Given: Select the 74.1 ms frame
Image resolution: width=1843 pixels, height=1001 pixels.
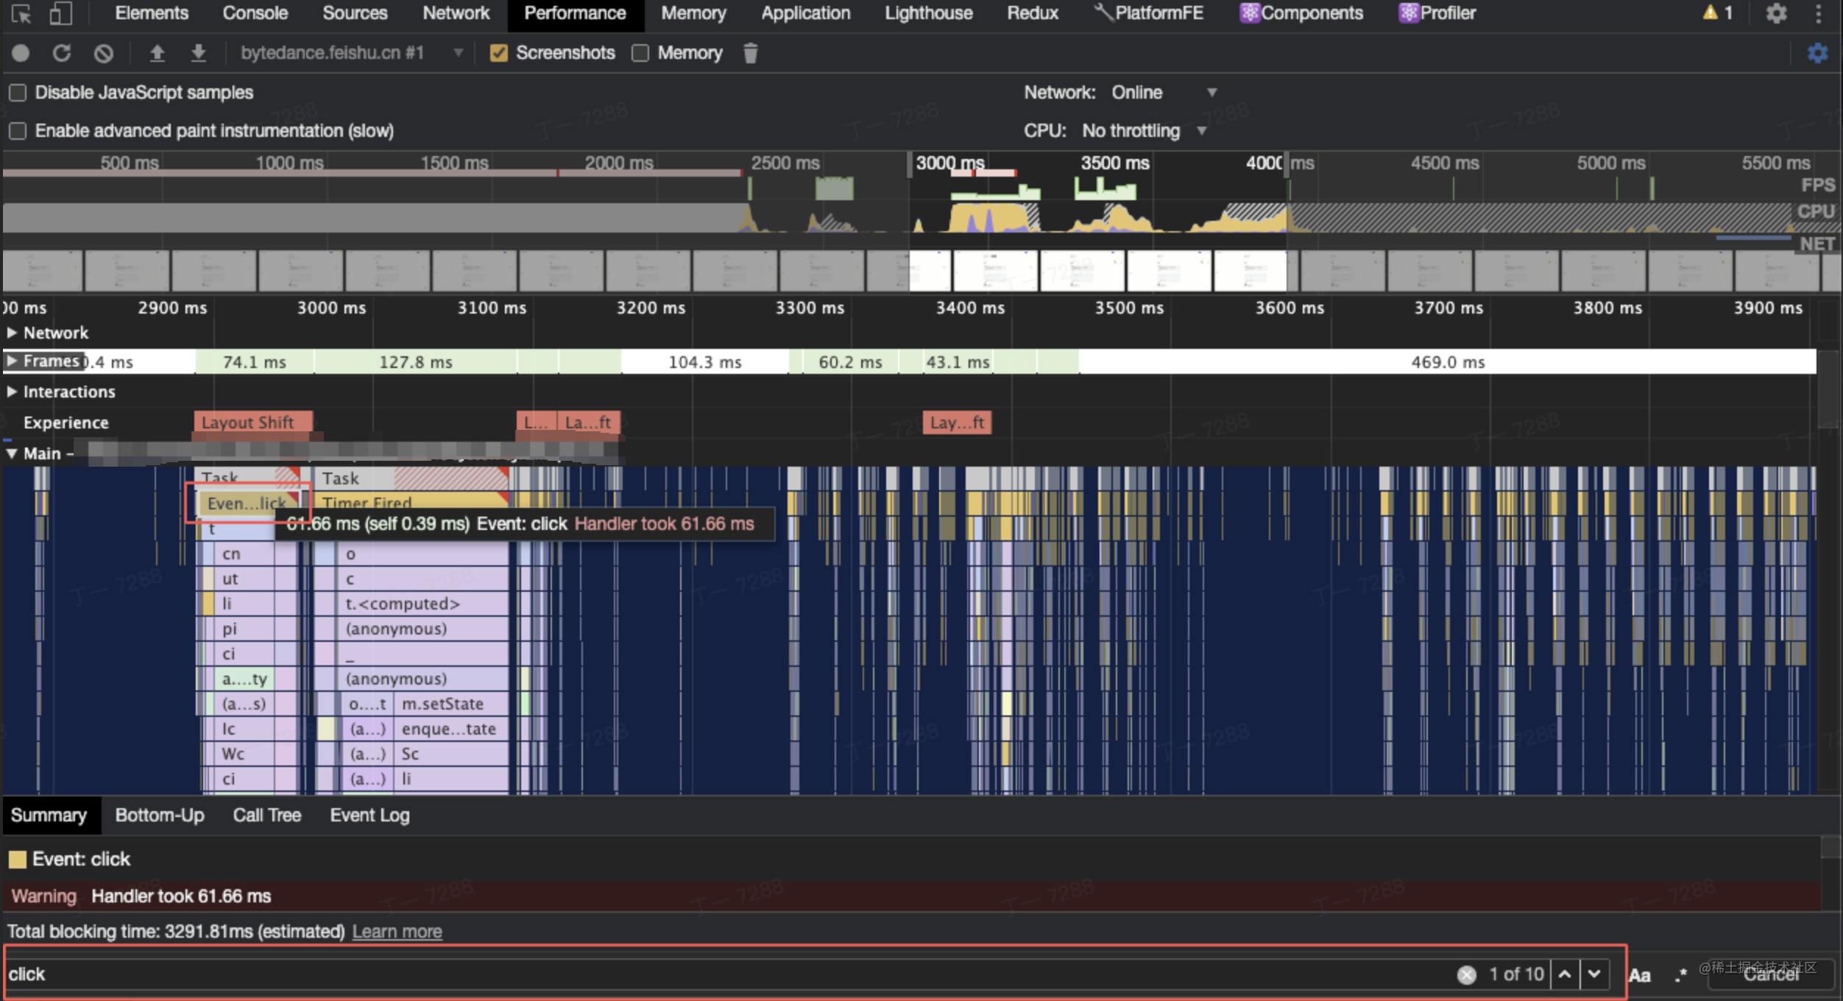Looking at the screenshot, I should point(255,362).
